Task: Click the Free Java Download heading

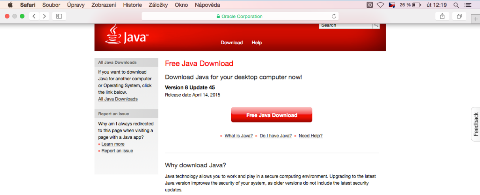Action: point(199,63)
